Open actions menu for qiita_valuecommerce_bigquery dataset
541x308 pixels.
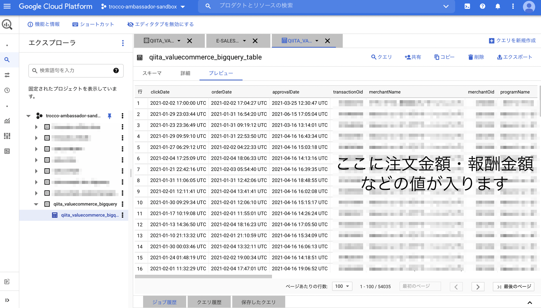[x=122, y=204]
